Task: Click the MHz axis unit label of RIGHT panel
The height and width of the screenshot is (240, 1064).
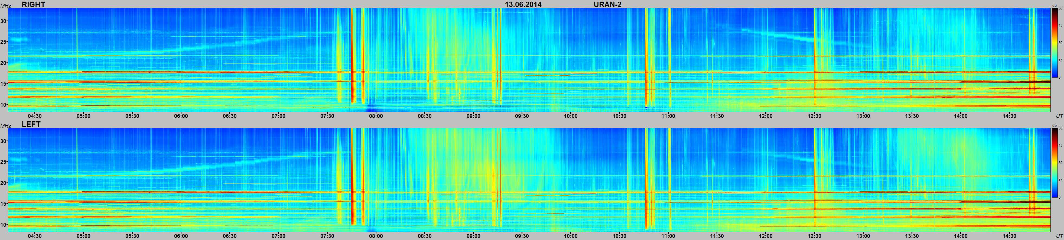Action: [x=6, y=5]
